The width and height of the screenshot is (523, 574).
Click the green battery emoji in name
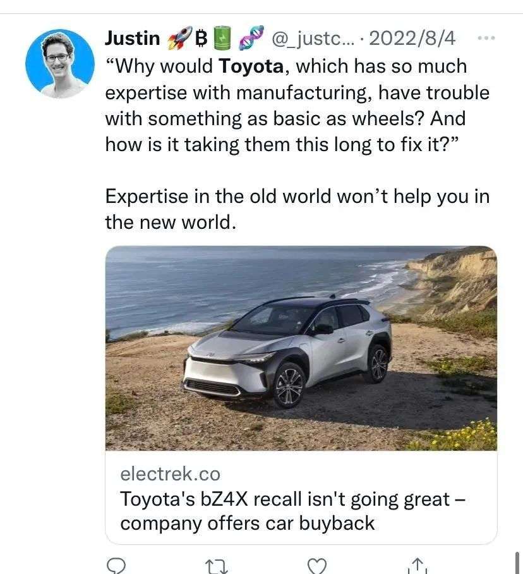pyautogui.click(x=222, y=38)
